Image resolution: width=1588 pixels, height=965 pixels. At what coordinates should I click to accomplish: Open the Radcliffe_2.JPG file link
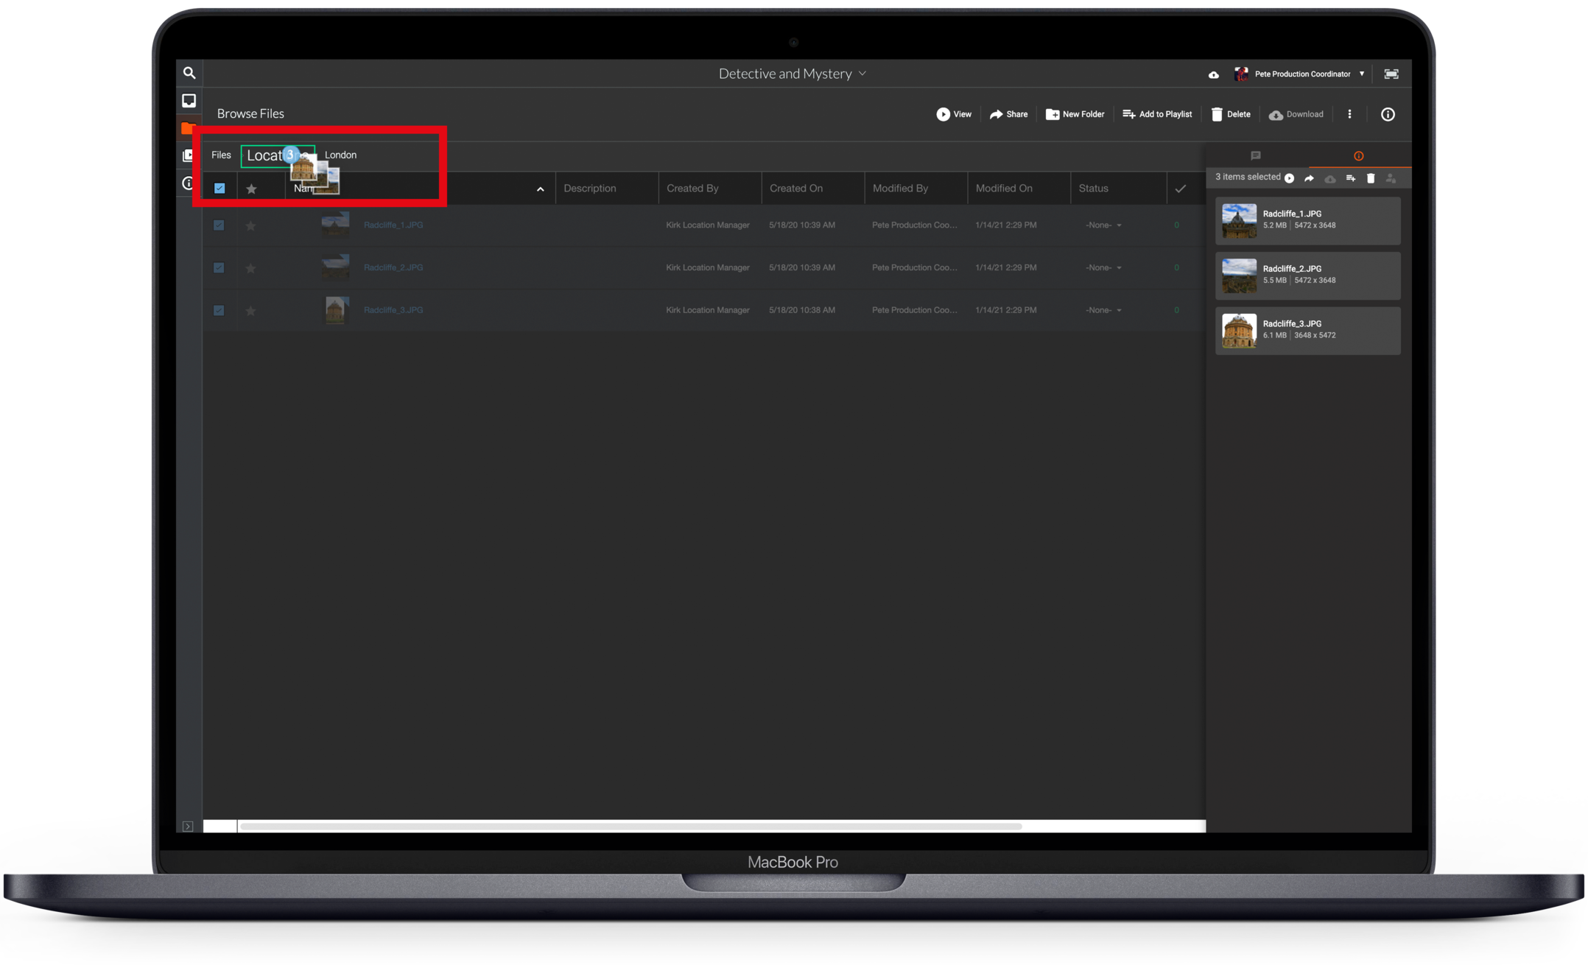[393, 267]
